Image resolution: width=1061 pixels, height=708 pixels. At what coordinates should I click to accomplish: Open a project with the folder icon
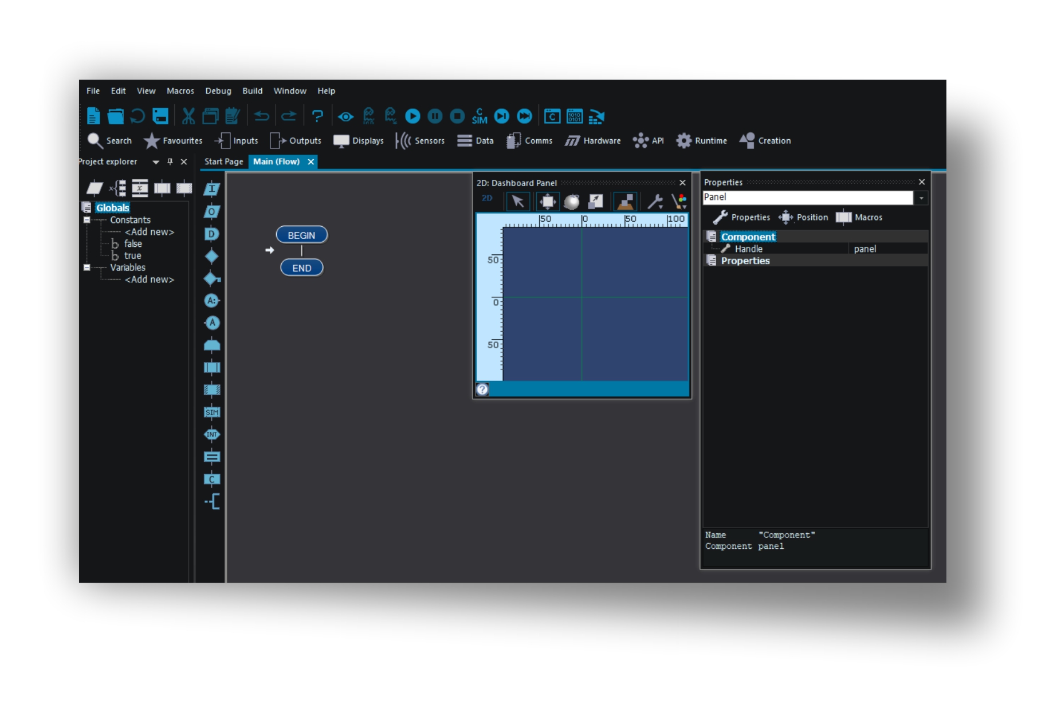115,116
